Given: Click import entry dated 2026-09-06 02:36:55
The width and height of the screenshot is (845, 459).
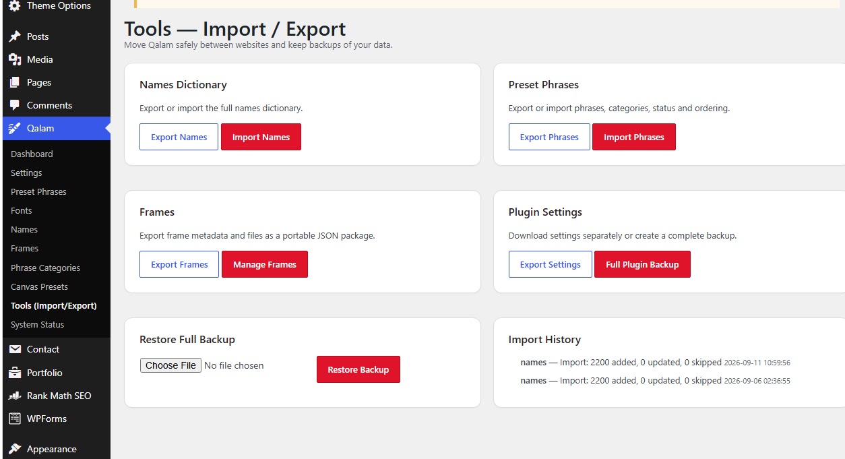Looking at the screenshot, I should (x=655, y=381).
